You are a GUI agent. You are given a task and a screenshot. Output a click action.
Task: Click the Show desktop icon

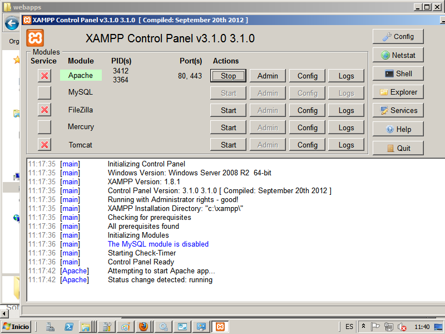click(x=438, y=327)
